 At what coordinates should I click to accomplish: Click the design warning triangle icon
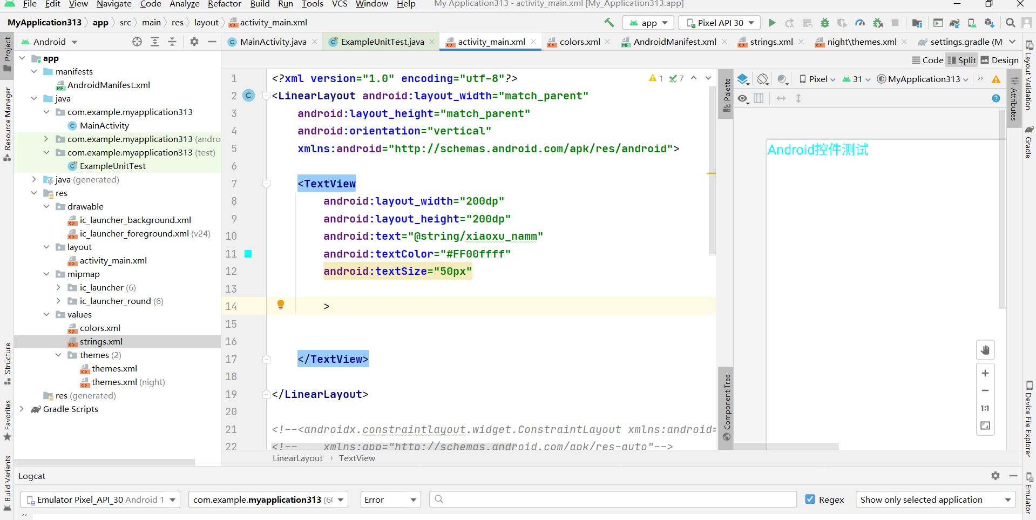996,79
